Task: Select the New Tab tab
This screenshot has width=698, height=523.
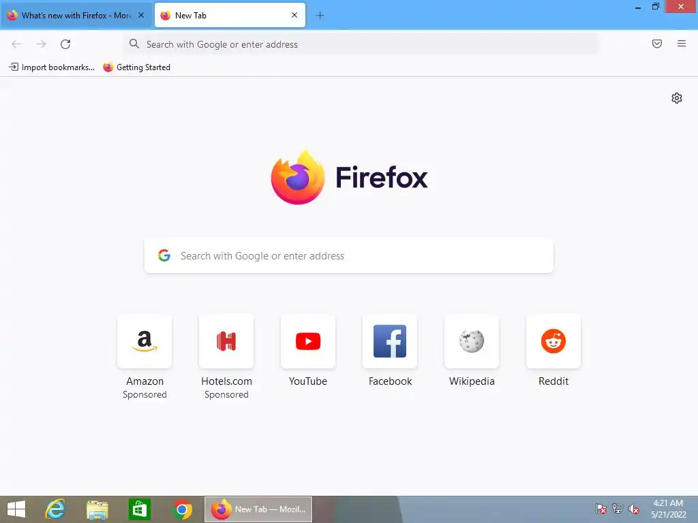Action: pos(230,16)
